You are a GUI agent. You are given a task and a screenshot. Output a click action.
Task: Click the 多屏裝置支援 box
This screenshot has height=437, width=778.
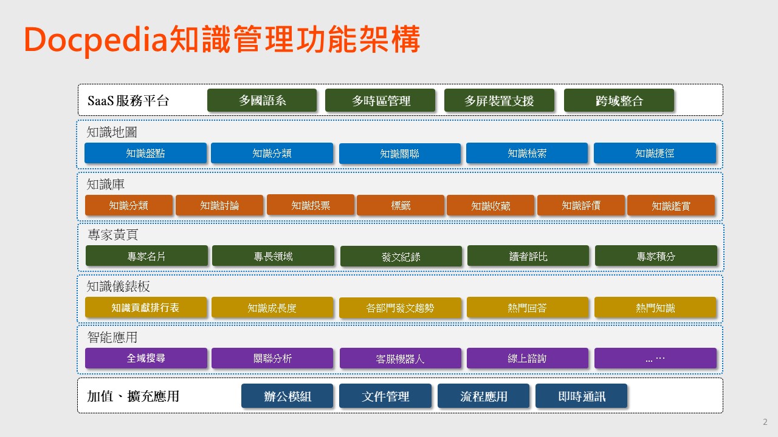tap(499, 100)
